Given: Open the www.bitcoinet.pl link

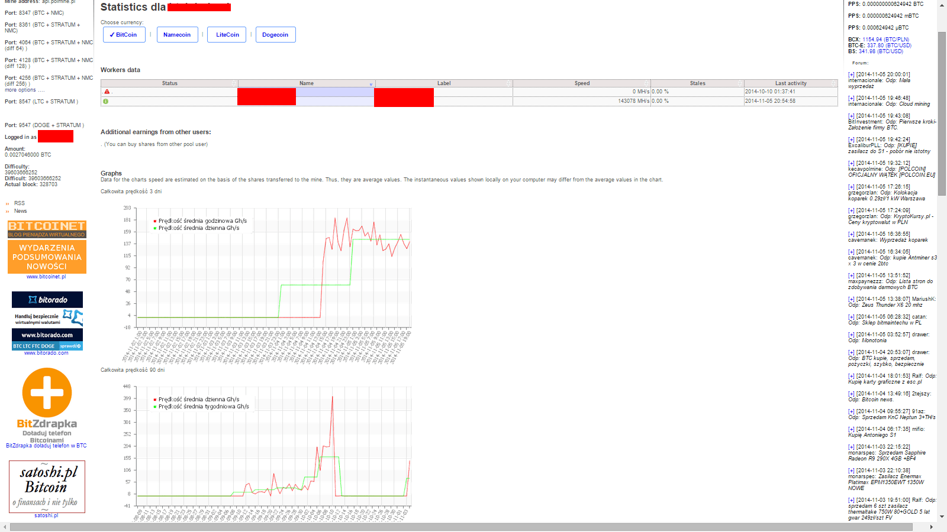Looking at the screenshot, I should pos(46,277).
